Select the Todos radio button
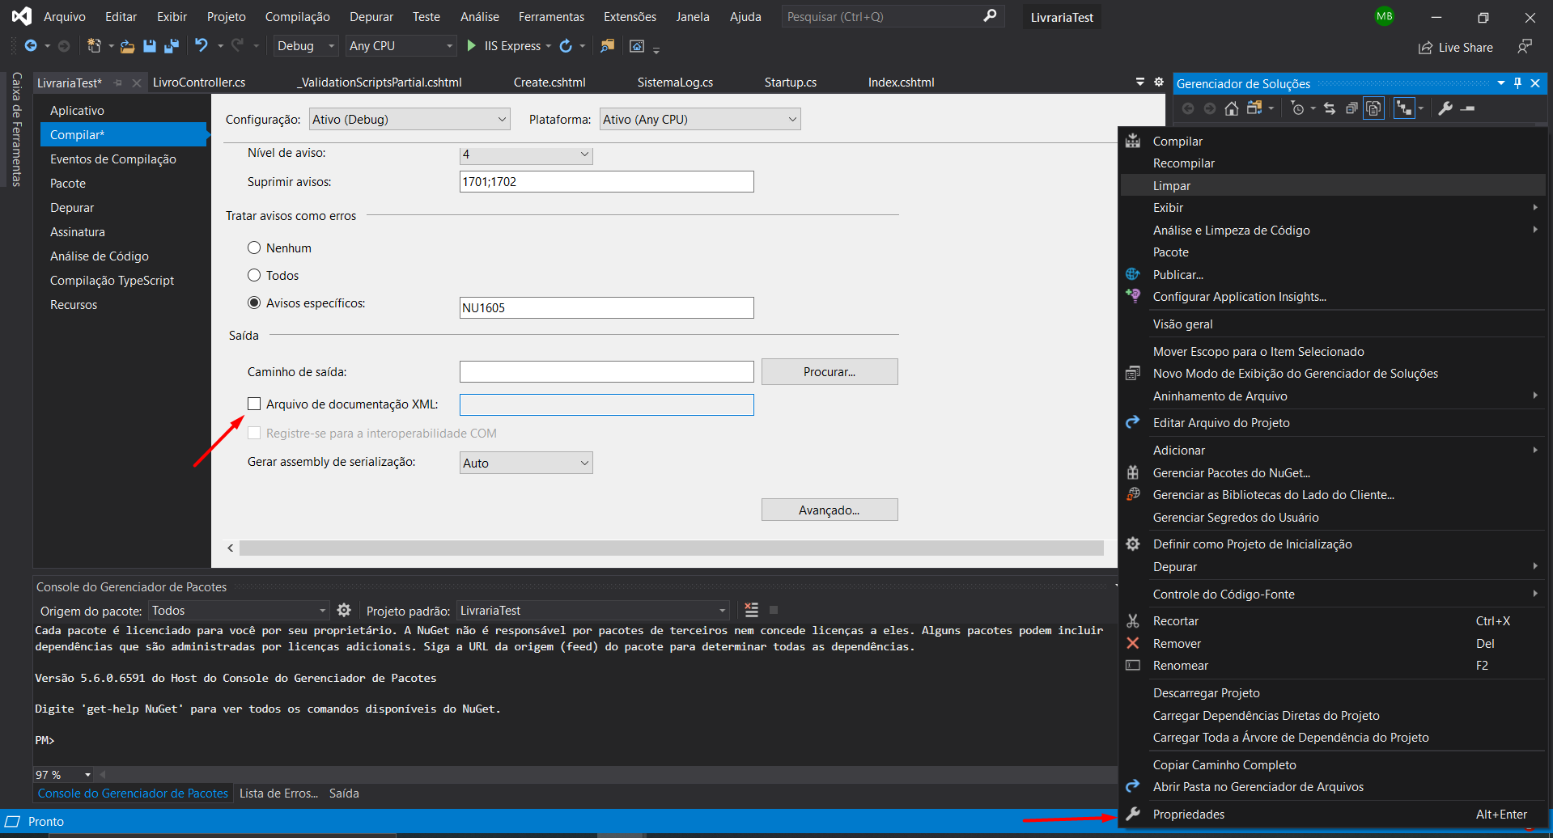Image resolution: width=1553 pixels, height=838 pixels. pyautogui.click(x=254, y=275)
